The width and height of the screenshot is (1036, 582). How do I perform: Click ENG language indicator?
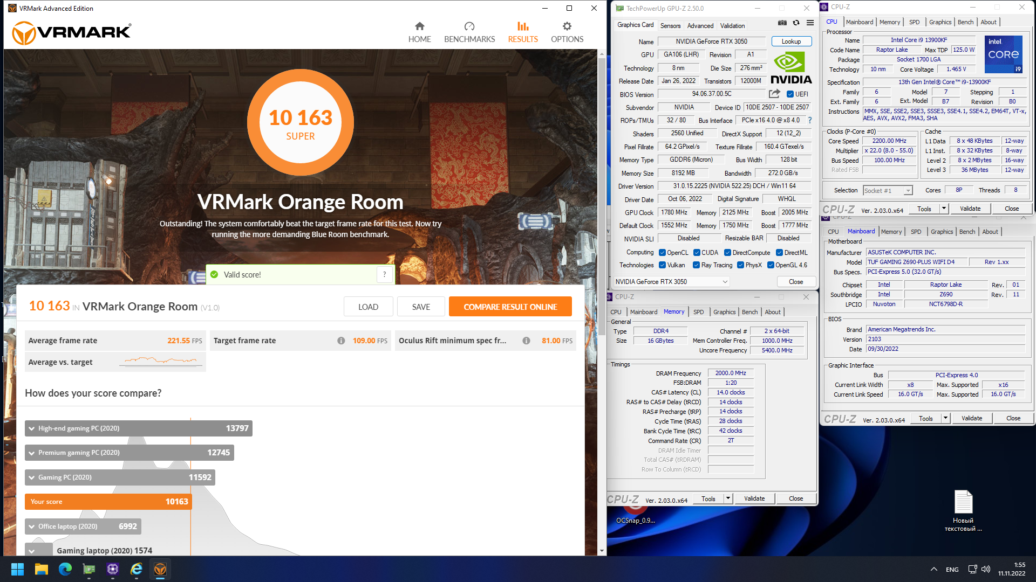click(x=952, y=570)
